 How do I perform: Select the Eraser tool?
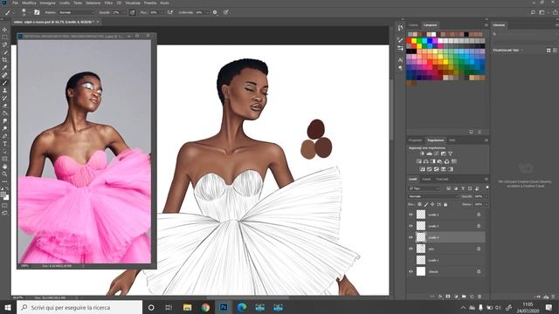click(4, 106)
